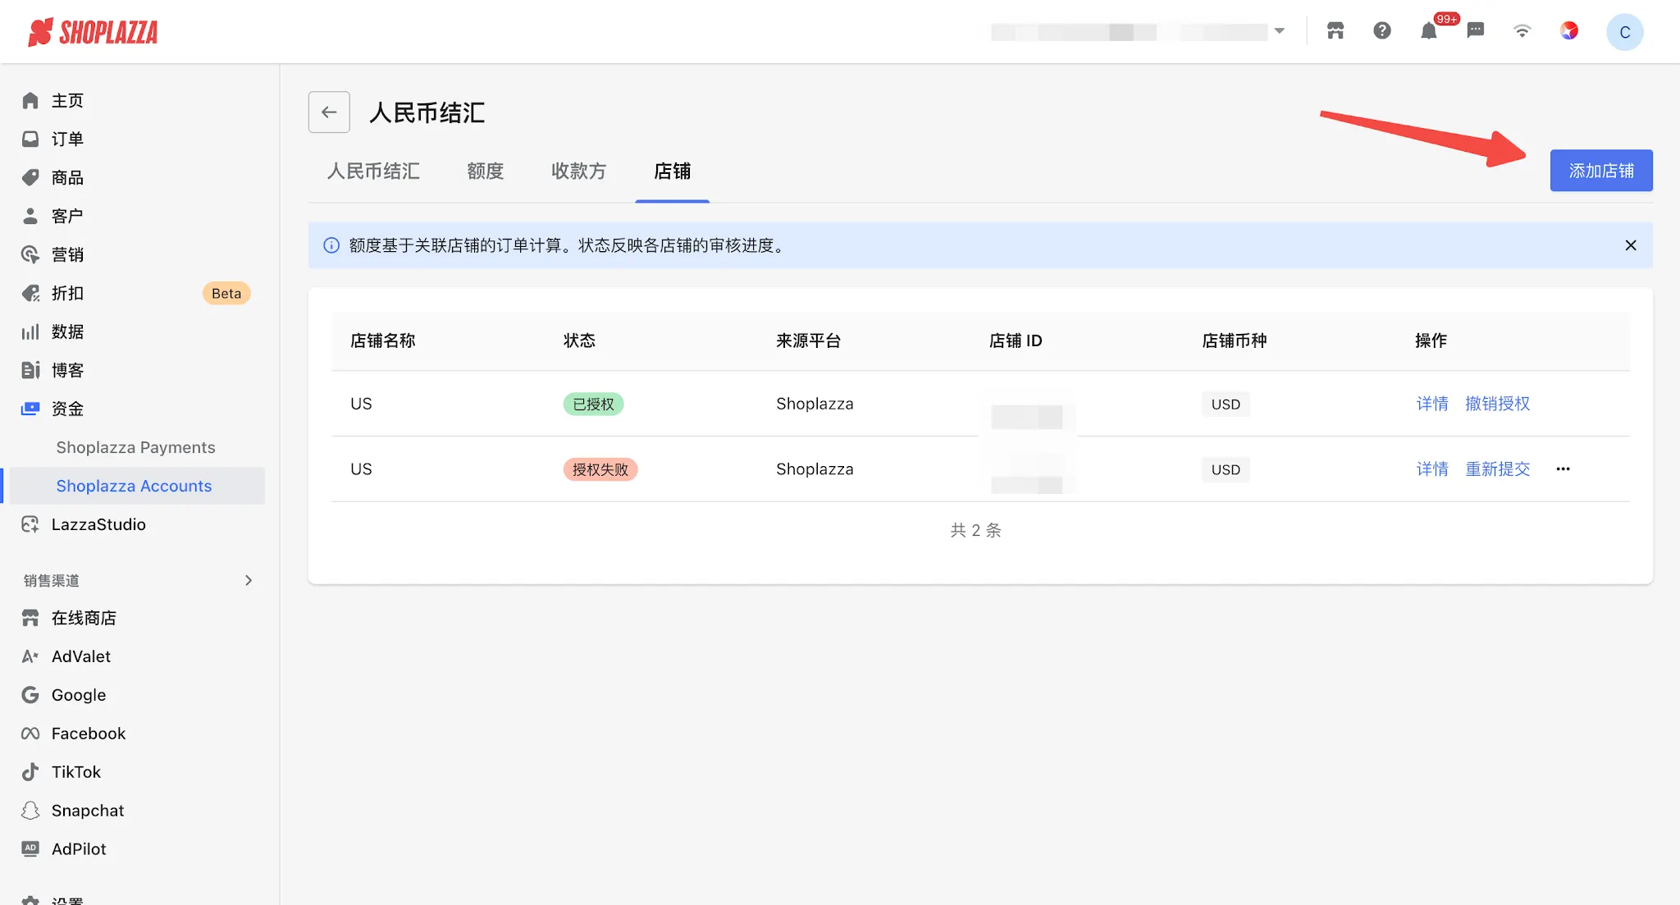Open 主页 in the sidebar

(x=68, y=100)
